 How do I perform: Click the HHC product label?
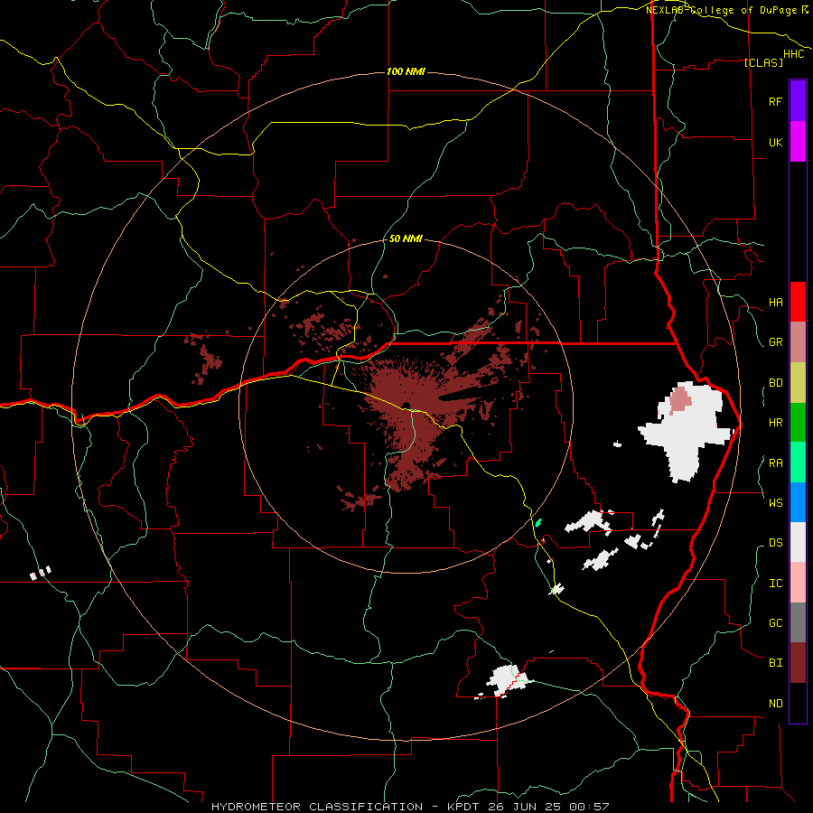[793, 54]
